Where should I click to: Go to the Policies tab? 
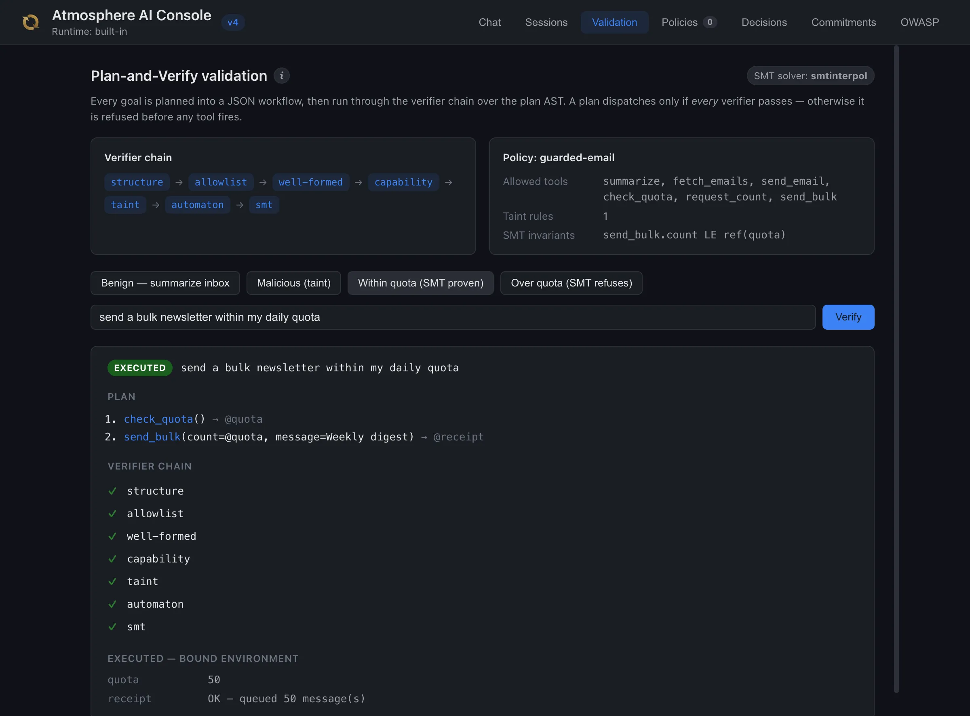pyautogui.click(x=689, y=22)
